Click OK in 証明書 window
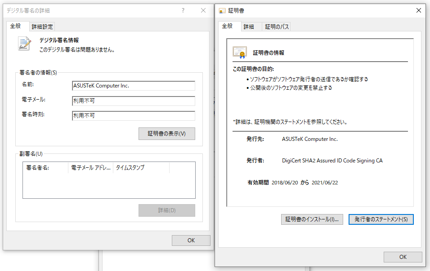This screenshot has width=430, height=271. (403, 257)
